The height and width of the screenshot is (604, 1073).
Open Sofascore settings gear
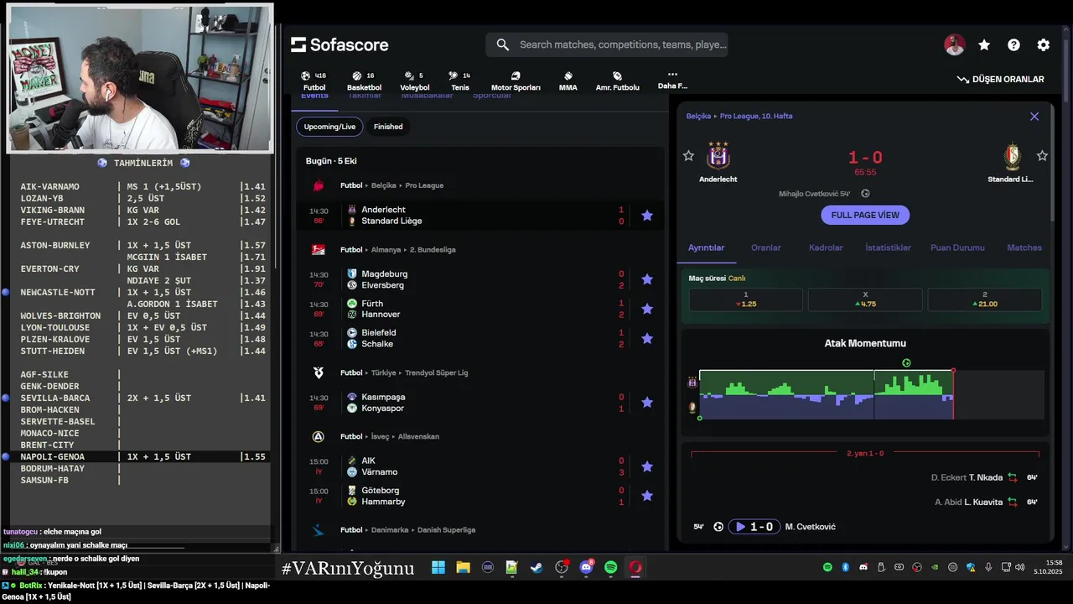[x=1043, y=45]
